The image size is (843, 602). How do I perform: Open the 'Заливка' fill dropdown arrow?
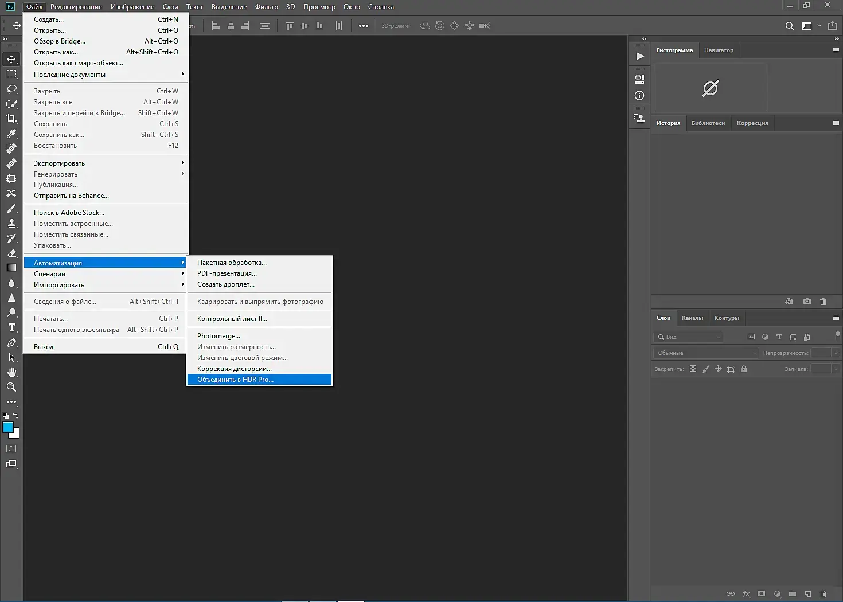[x=836, y=369]
